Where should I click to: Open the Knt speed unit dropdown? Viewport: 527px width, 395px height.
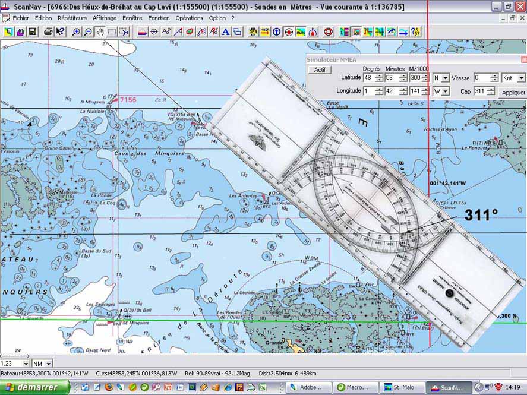pos(521,78)
